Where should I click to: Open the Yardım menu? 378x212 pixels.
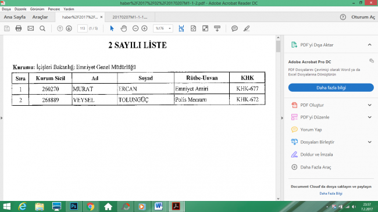pyautogui.click(x=69, y=9)
